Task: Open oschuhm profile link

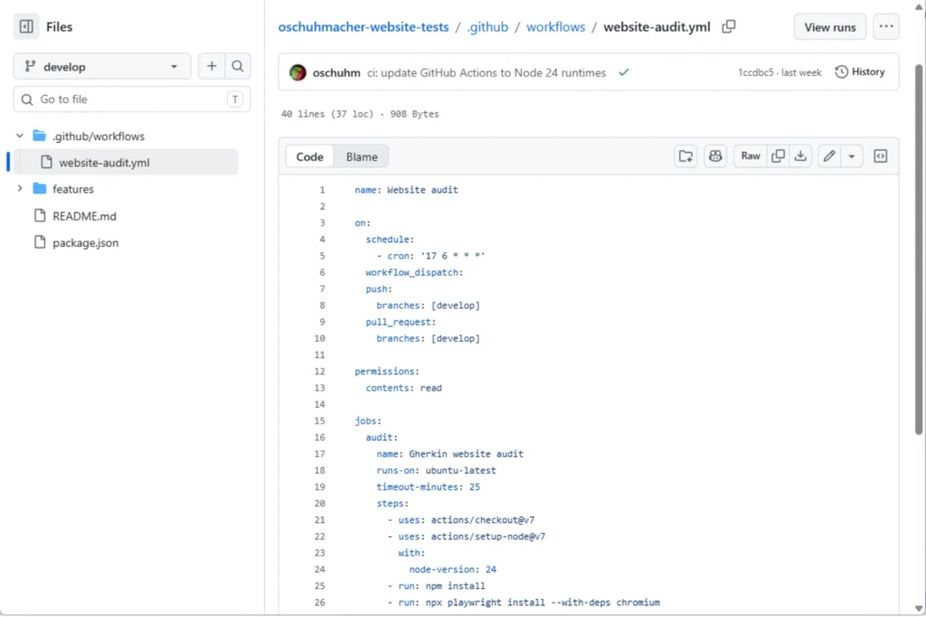Action: pos(336,72)
